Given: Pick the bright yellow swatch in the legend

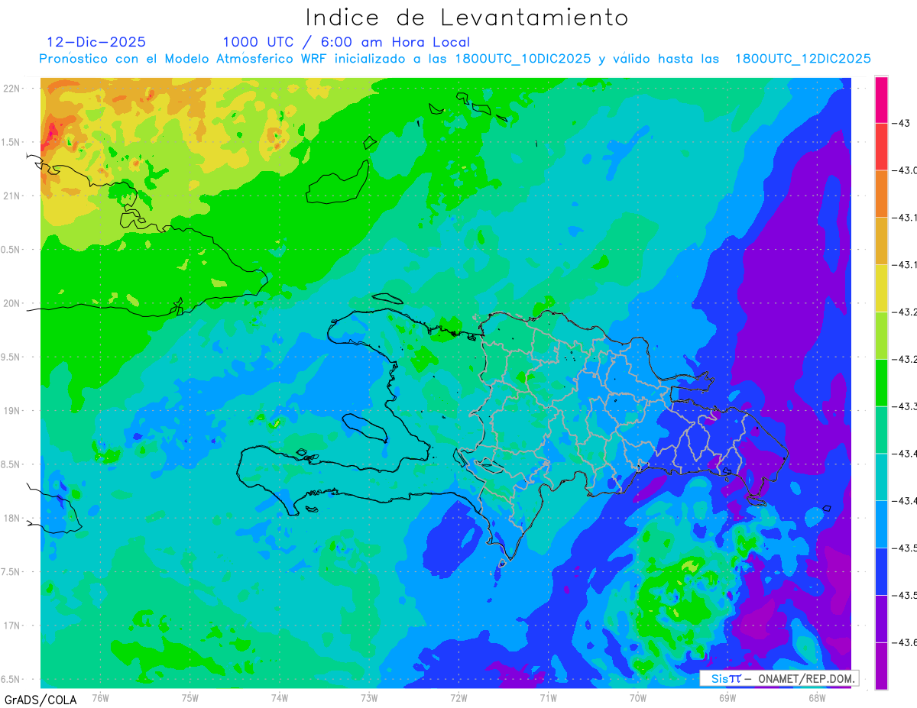Looking at the screenshot, I should tap(881, 288).
